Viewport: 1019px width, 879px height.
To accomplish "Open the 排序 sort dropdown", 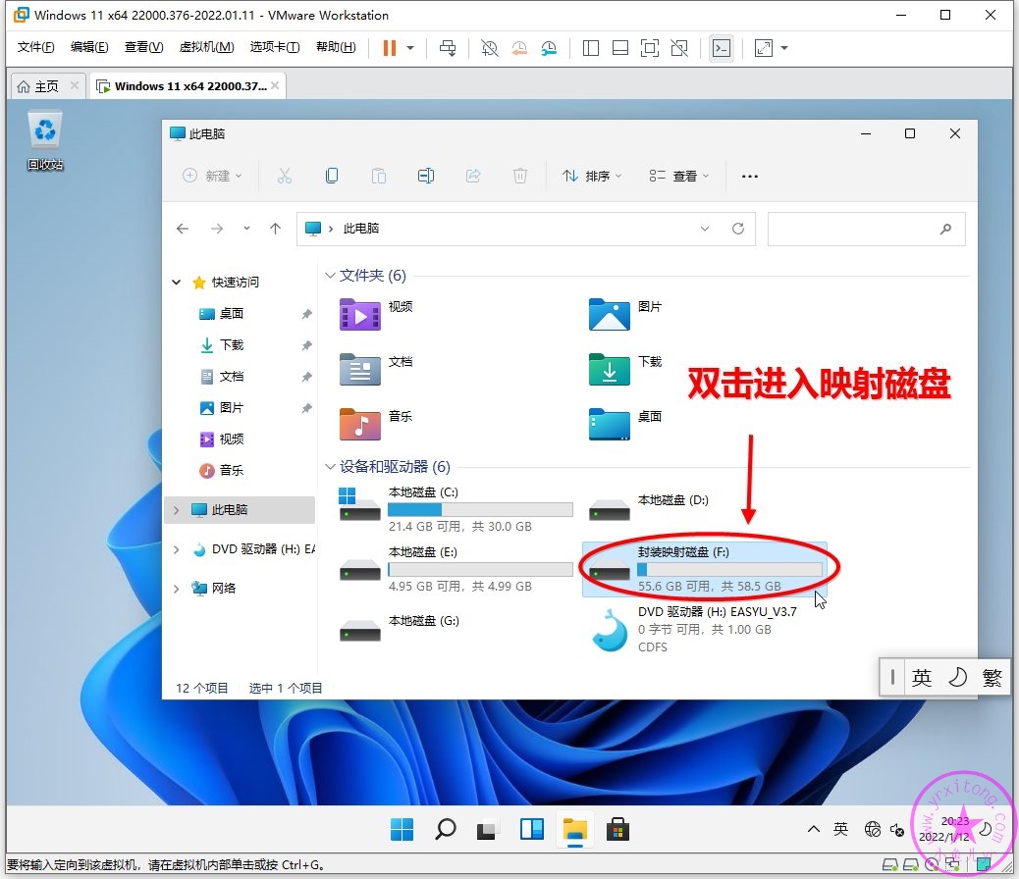I will 592,176.
